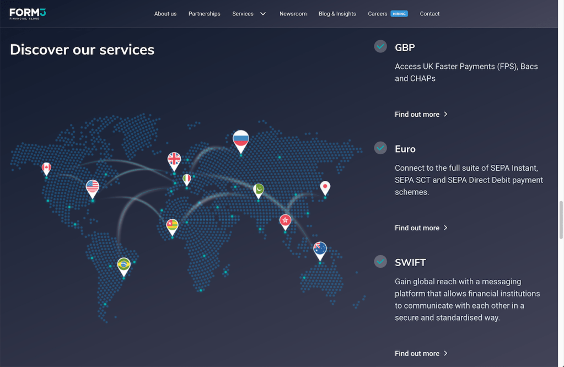The width and height of the screenshot is (564, 367).
Task: Select the United Kingdom flag pin
Action: (174, 160)
